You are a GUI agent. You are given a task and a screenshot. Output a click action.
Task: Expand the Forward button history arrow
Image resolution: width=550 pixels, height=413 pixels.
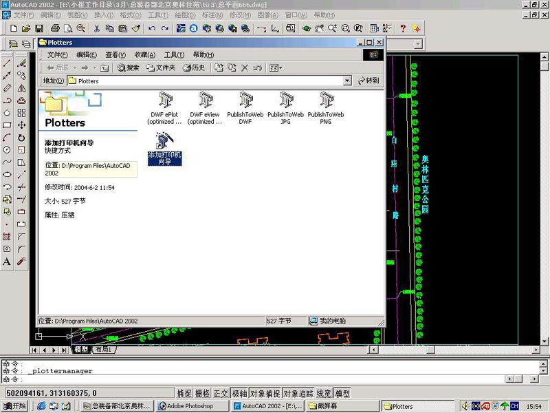coord(94,67)
